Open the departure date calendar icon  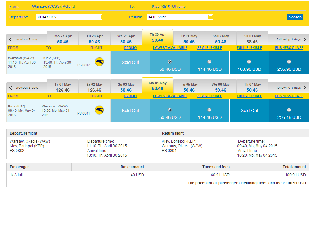99,17
